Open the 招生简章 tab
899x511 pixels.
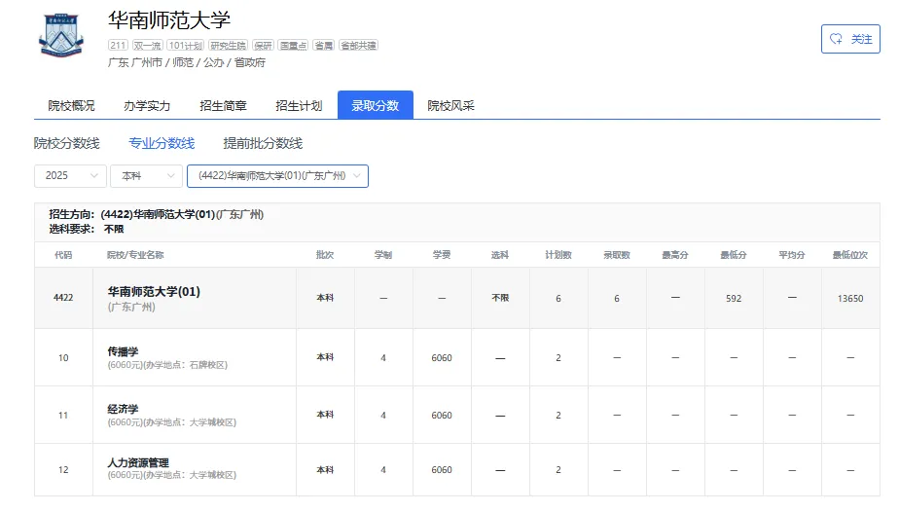(223, 105)
